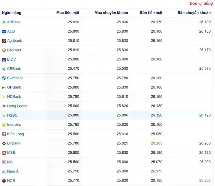Click the Bán tiền mặt column header
The image size is (215, 186).
coord(151,13)
